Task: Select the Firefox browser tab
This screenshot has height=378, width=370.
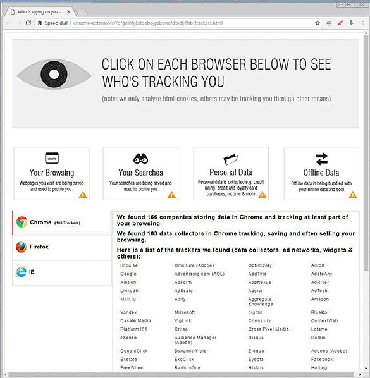Action: point(62,247)
